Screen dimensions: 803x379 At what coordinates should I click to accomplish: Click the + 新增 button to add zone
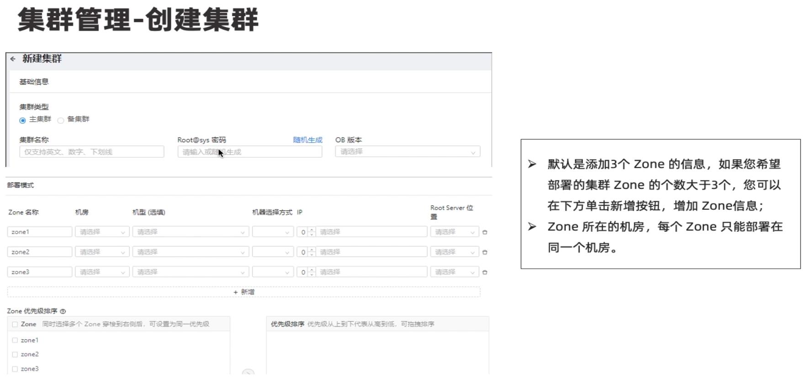(x=244, y=292)
